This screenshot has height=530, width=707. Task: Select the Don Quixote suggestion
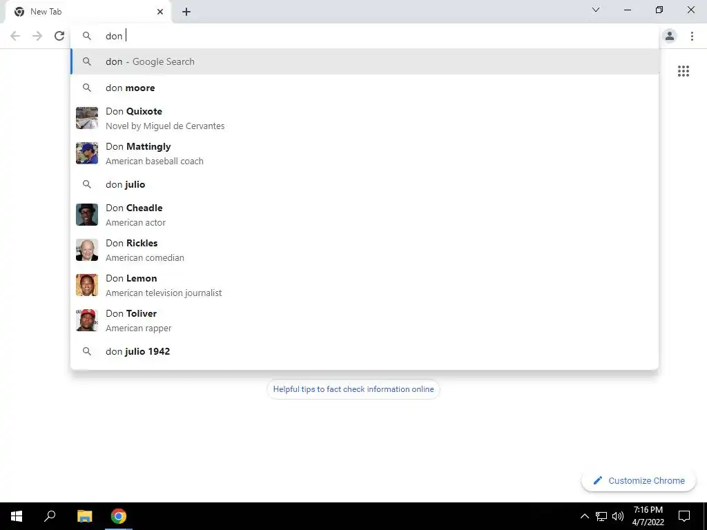click(x=365, y=118)
